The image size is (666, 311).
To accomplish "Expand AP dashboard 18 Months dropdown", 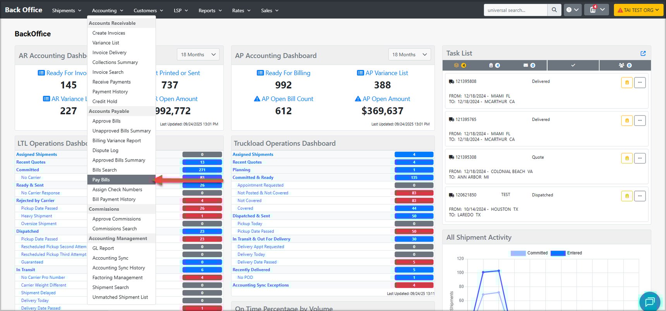I will click(x=409, y=55).
